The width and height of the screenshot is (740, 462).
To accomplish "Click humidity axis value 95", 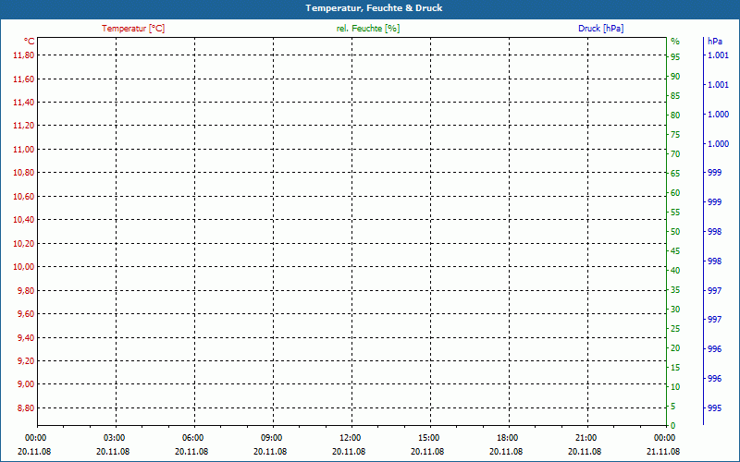I will (x=675, y=57).
